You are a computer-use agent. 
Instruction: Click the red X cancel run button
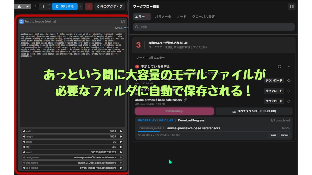(x=89, y=7)
